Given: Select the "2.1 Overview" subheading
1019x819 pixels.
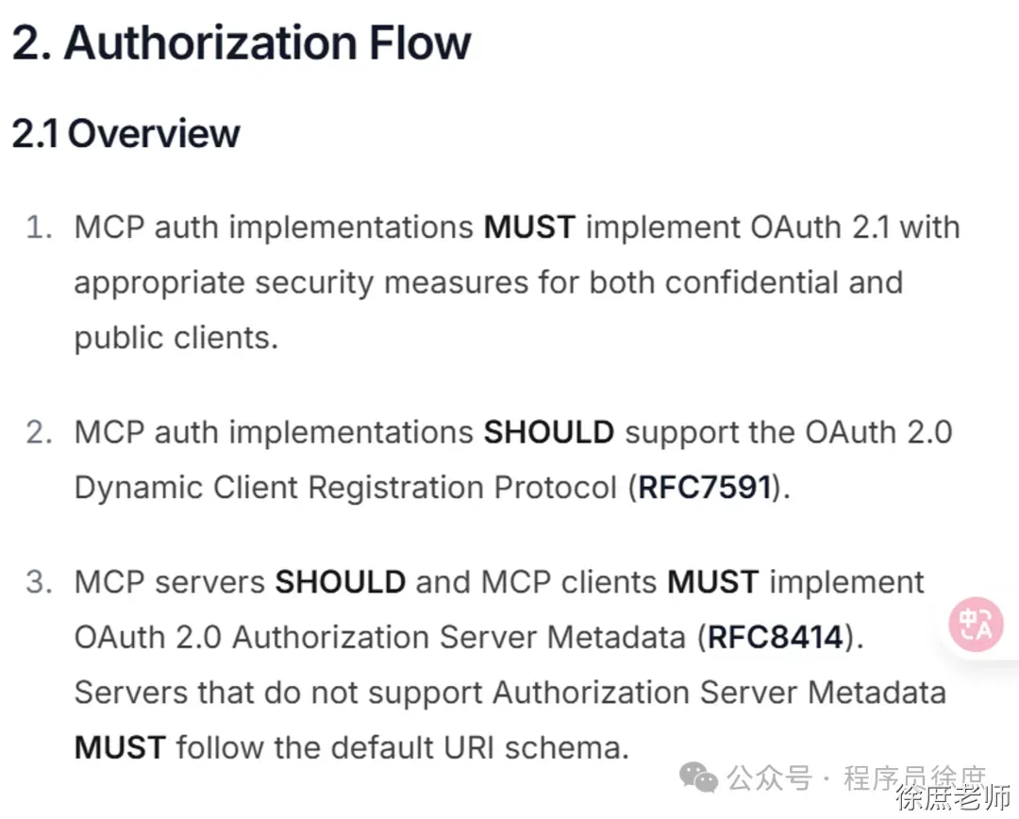Looking at the screenshot, I should click(x=125, y=134).
